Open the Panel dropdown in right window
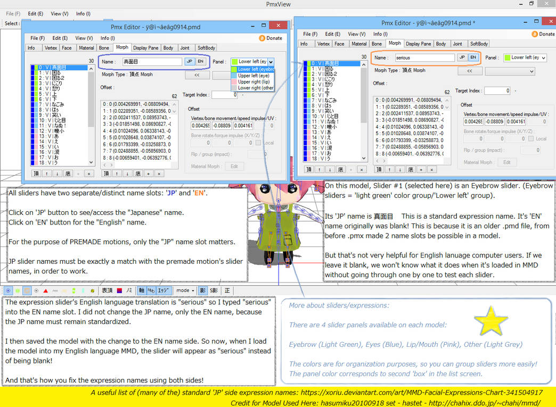 click(525, 57)
